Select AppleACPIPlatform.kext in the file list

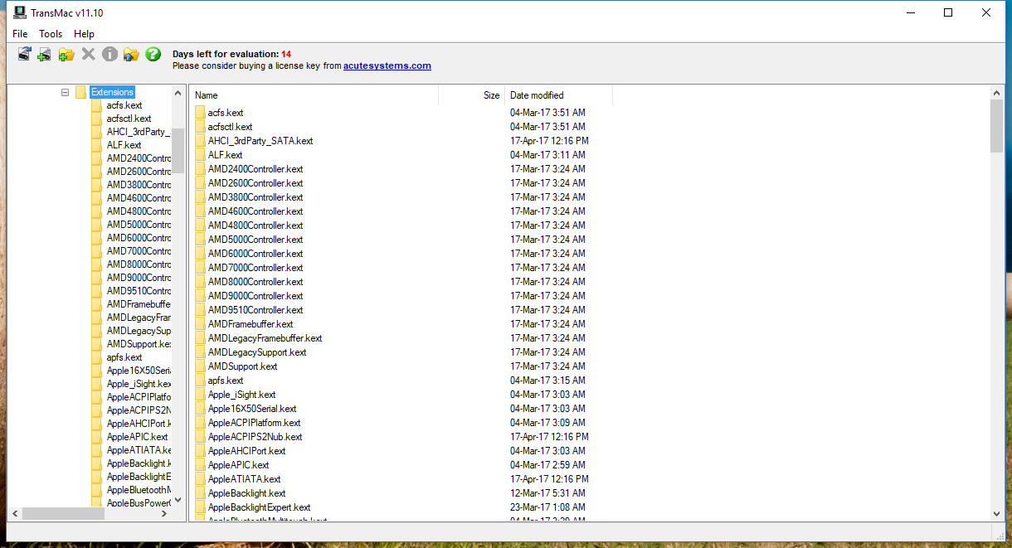pyautogui.click(x=255, y=423)
